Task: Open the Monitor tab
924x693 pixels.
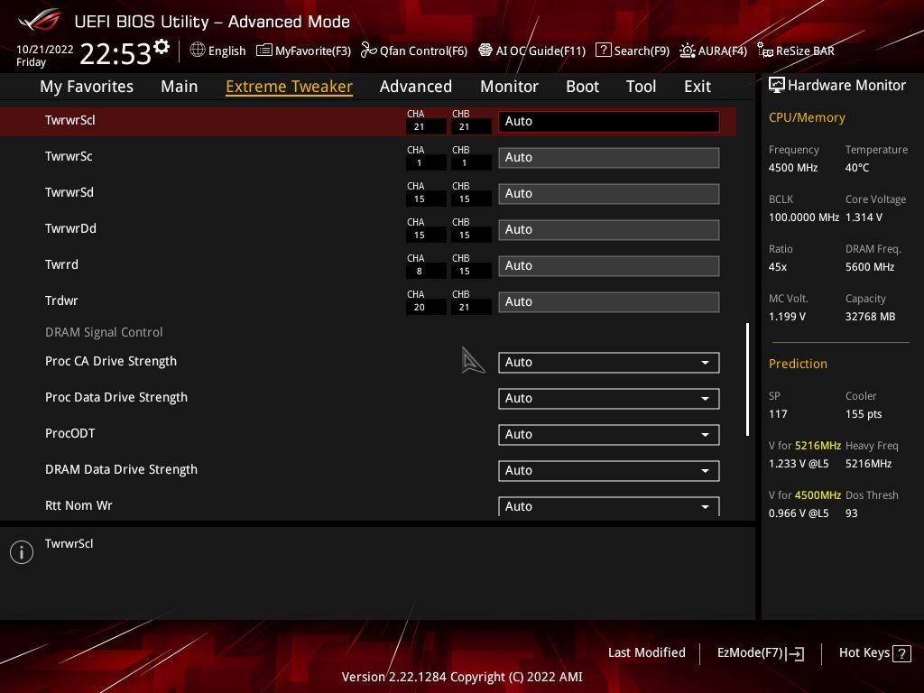Action: (x=509, y=87)
